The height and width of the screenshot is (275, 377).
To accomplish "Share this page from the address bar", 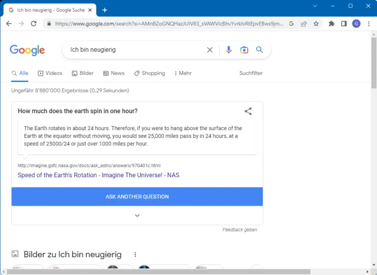I will click(304, 24).
